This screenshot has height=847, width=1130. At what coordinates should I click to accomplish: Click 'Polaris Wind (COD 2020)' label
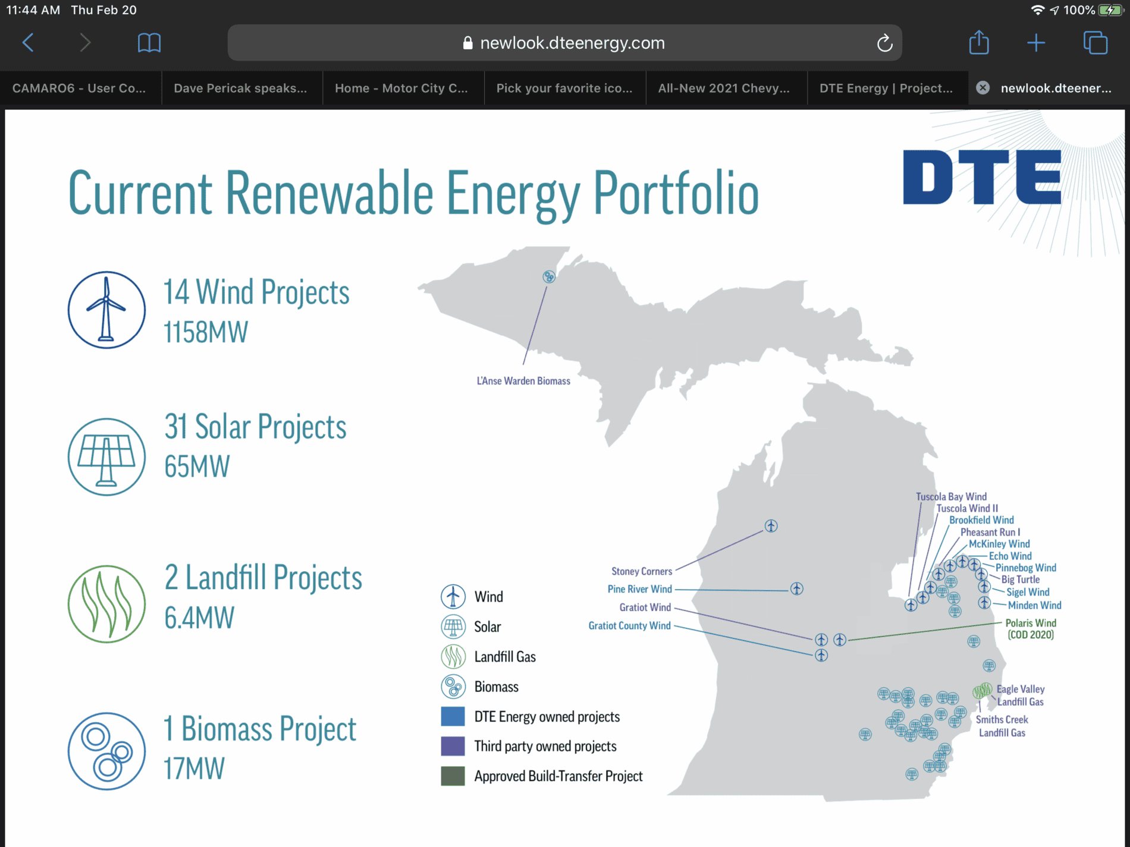click(x=1031, y=628)
